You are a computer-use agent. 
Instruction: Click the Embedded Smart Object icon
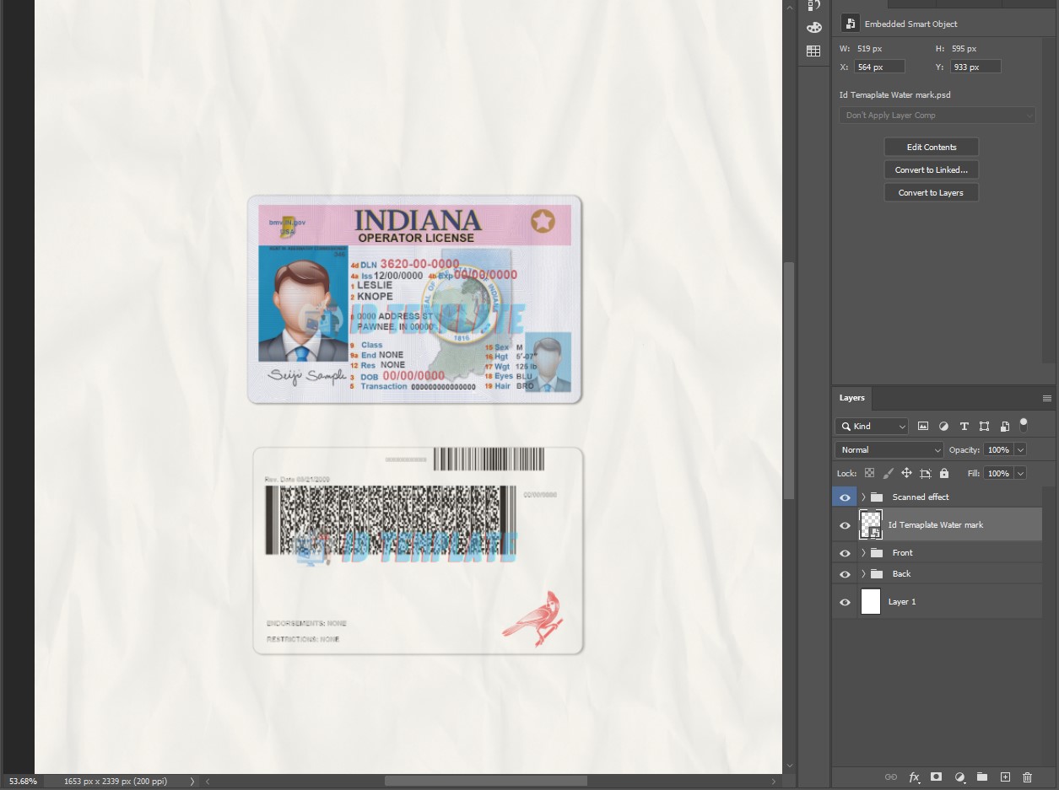[x=850, y=24]
